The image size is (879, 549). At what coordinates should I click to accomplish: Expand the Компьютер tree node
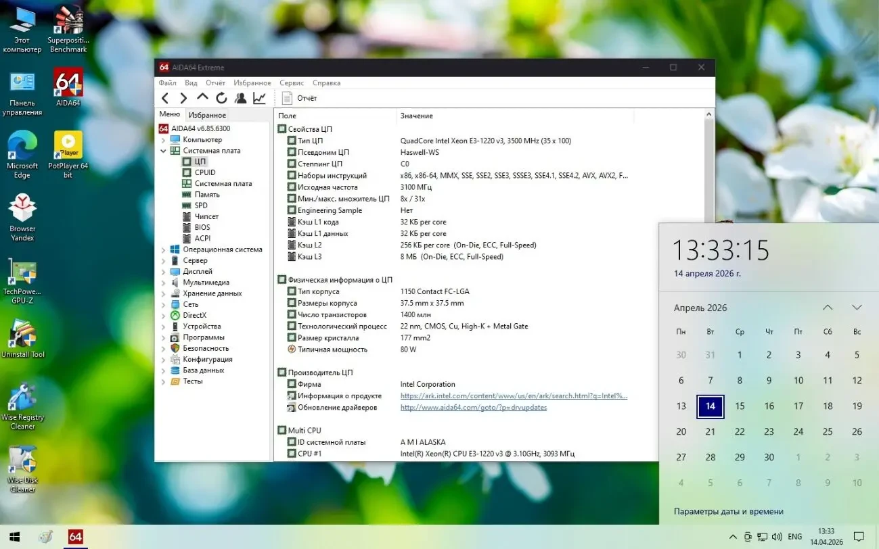click(x=162, y=139)
